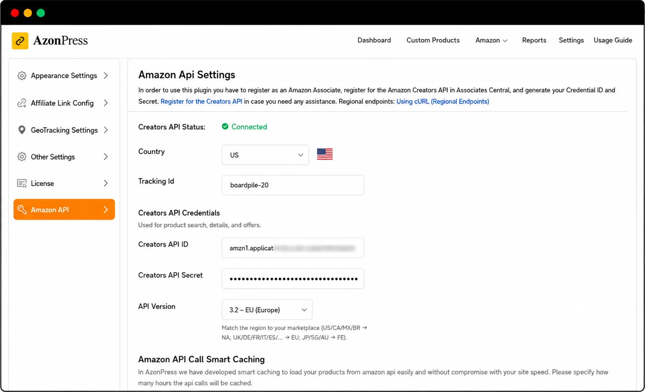Click the Creators API Credentials heading
Image resolution: width=645 pixels, height=392 pixels.
coord(179,213)
